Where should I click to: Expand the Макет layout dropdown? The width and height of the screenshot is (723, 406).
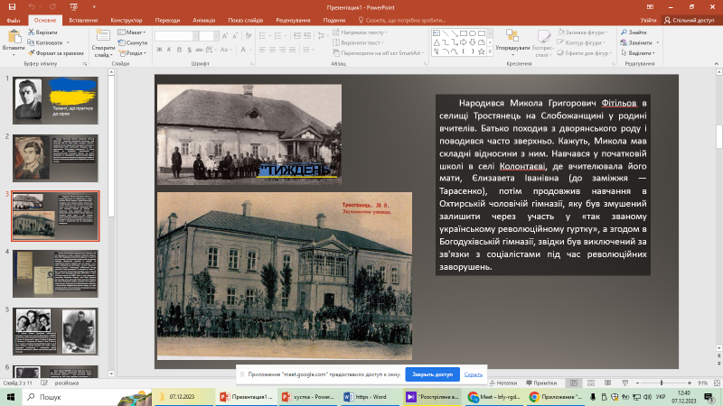click(132, 32)
